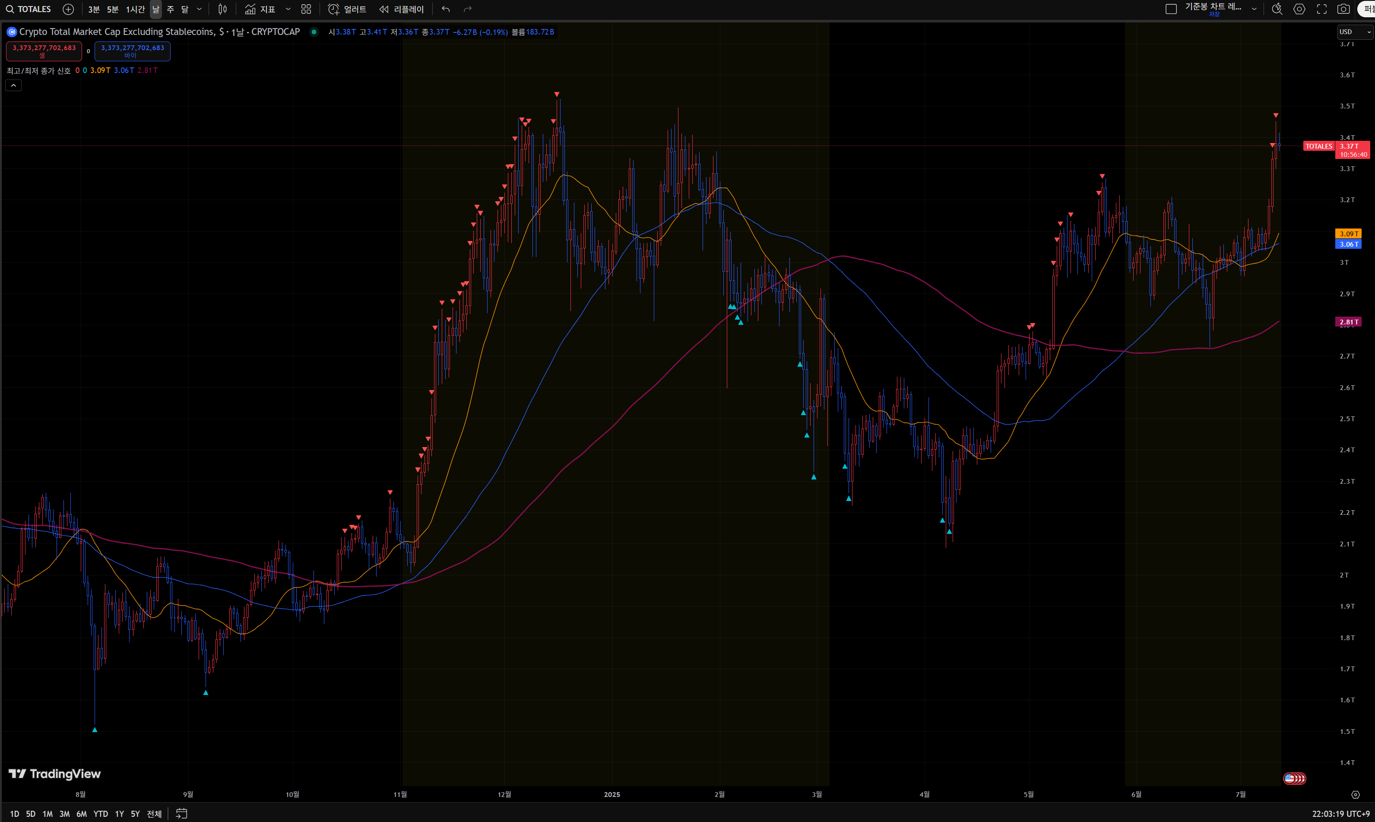Open the candlestick chart style selector
The height and width of the screenshot is (822, 1375).
(x=222, y=9)
